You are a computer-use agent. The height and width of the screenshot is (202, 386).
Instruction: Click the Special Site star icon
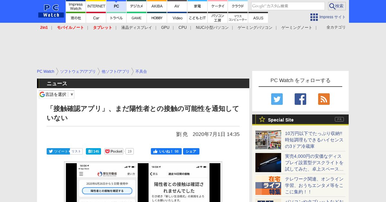click(x=262, y=119)
